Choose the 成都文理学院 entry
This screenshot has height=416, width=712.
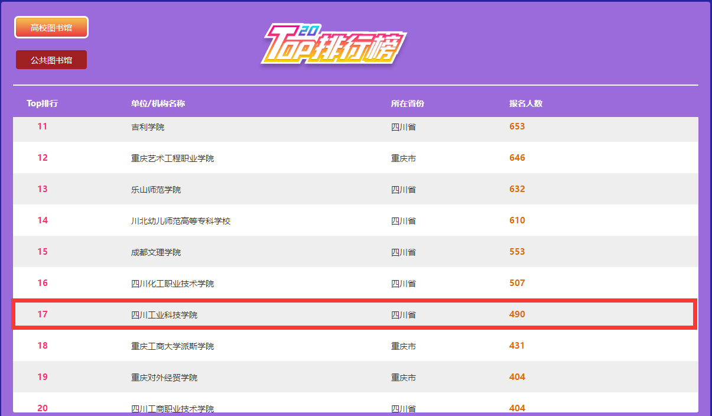click(156, 252)
